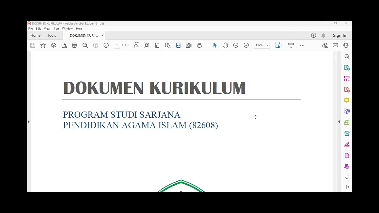Screen dimensions: 379x213
Task: Click the page icon showing 1:1
Action: [x=157, y=45]
